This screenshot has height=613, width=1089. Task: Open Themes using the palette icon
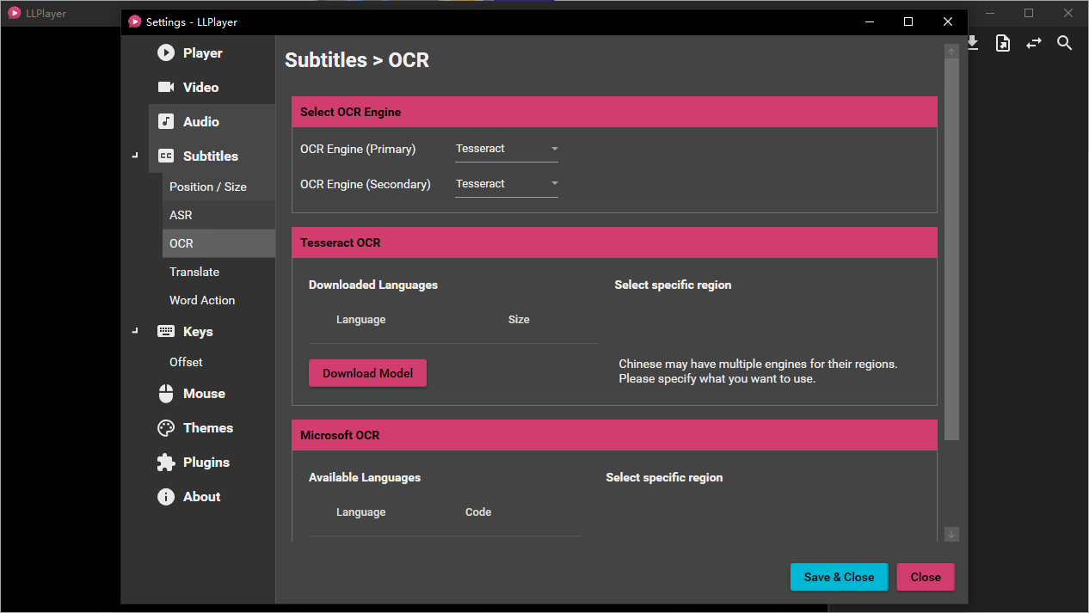tap(166, 428)
